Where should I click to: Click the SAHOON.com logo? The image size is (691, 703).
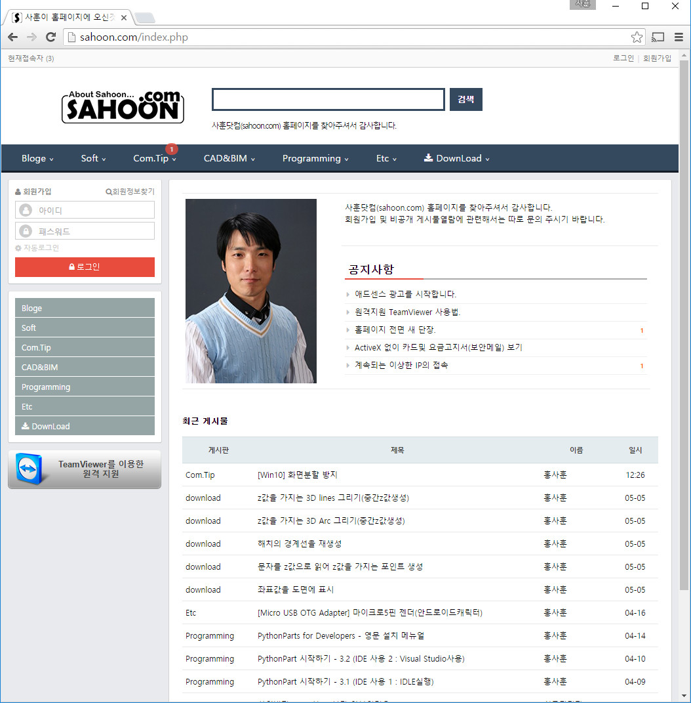pyautogui.click(x=123, y=106)
